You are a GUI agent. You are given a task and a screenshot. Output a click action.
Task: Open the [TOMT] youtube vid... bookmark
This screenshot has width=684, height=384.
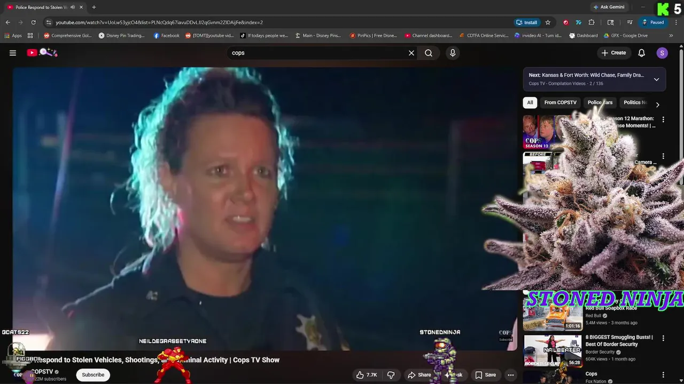point(209,36)
